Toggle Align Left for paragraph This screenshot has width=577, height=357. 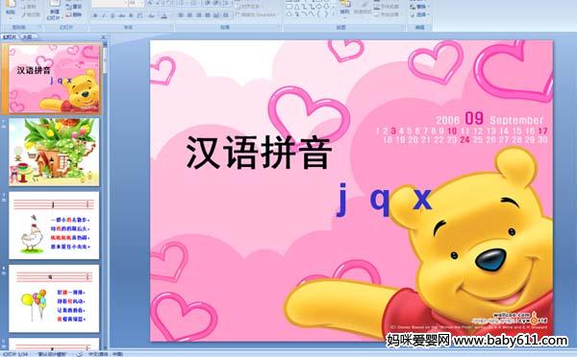(181, 15)
